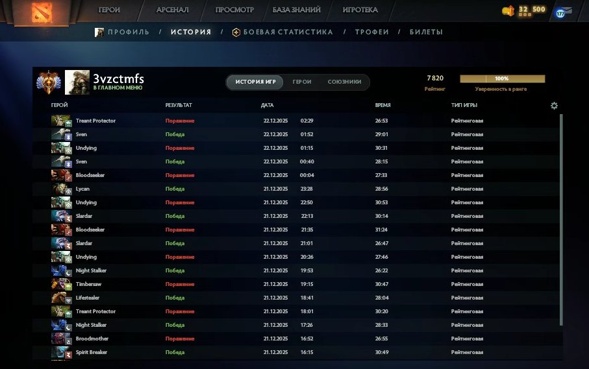
Task: Click Рейтинговая type in Broodmother row
Action: [468, 339]
